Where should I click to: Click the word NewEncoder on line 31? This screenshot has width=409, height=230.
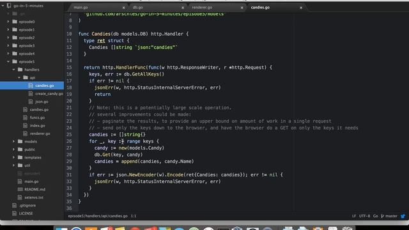[x=143, y=174]
